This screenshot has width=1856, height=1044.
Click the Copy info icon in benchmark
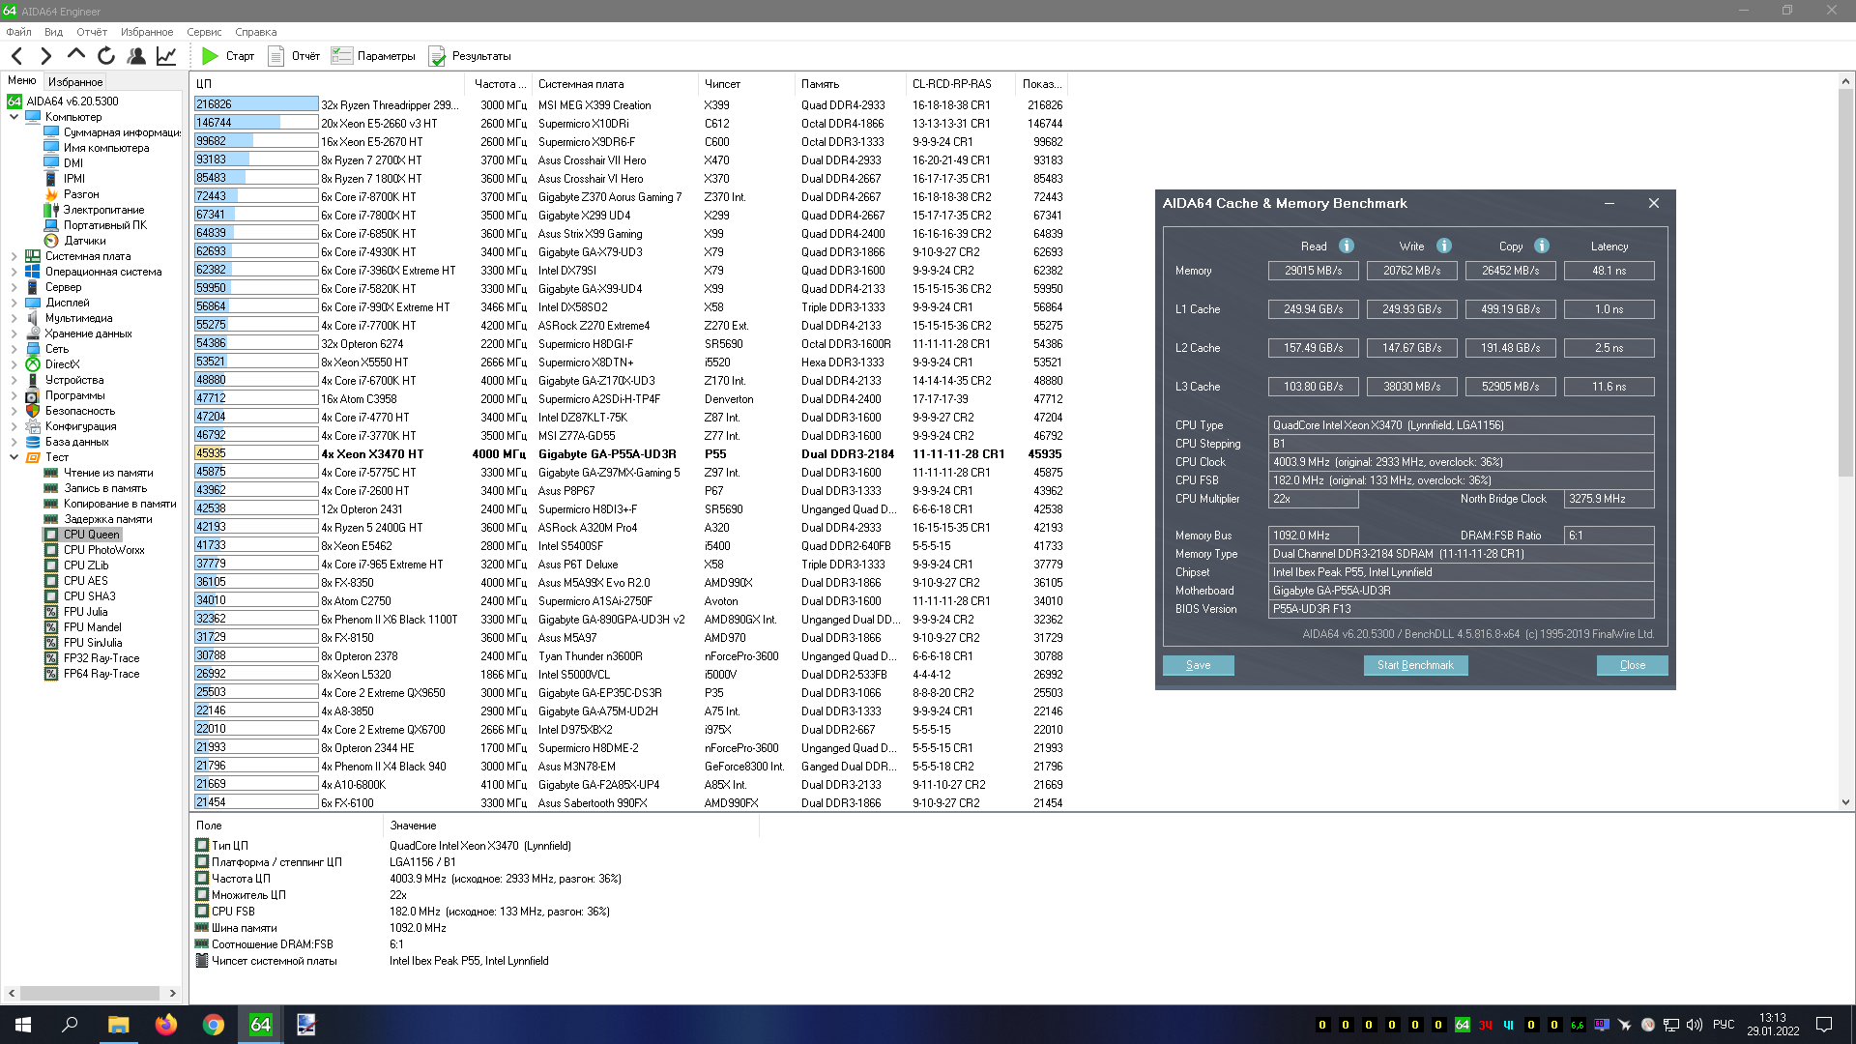coord(1542,246)
